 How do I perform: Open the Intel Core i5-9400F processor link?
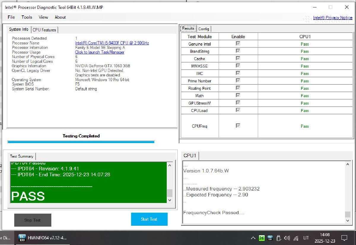click(112, 43)
